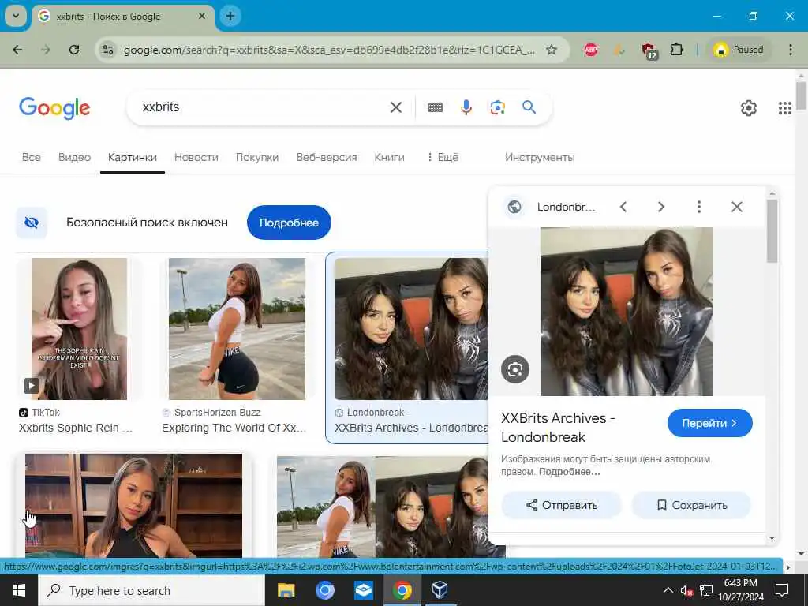This screenshot has height=606, width=808.
Task: Click the Подробнее SafeSearch button
Action: (x=289, y=223)
